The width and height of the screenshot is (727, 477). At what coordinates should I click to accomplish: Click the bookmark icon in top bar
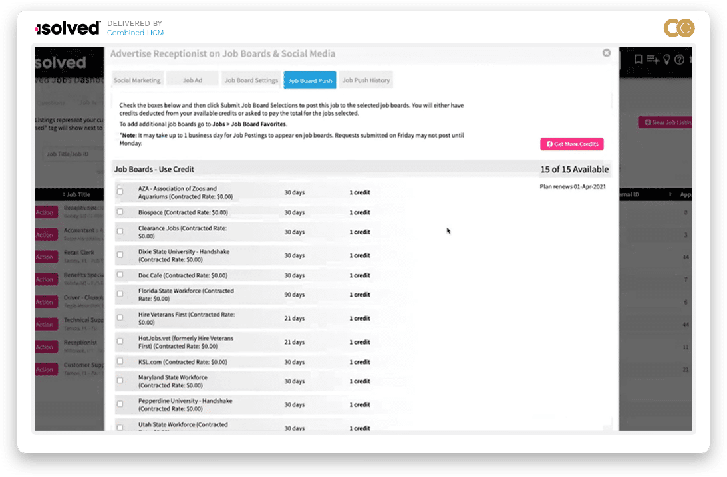click(638, 59)
